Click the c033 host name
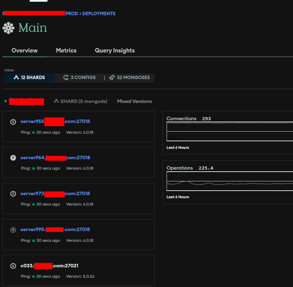The height and width of the screenshot is (287, 293). 49,266
